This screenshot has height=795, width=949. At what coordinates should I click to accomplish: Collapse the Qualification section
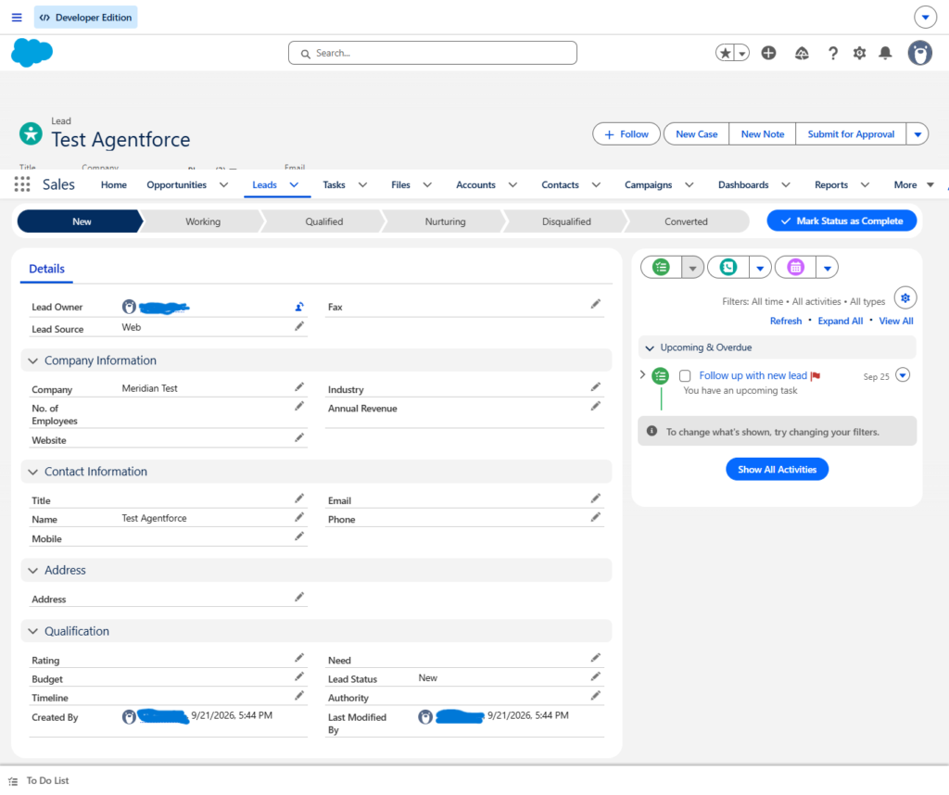tap(32, 632)
